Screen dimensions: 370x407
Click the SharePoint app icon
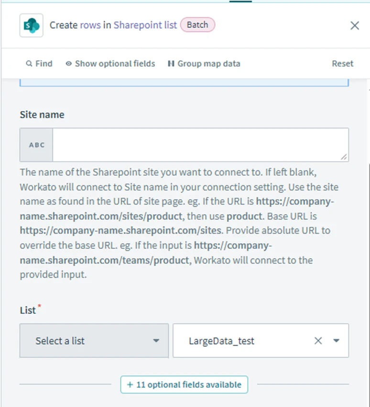click(32, 25)
